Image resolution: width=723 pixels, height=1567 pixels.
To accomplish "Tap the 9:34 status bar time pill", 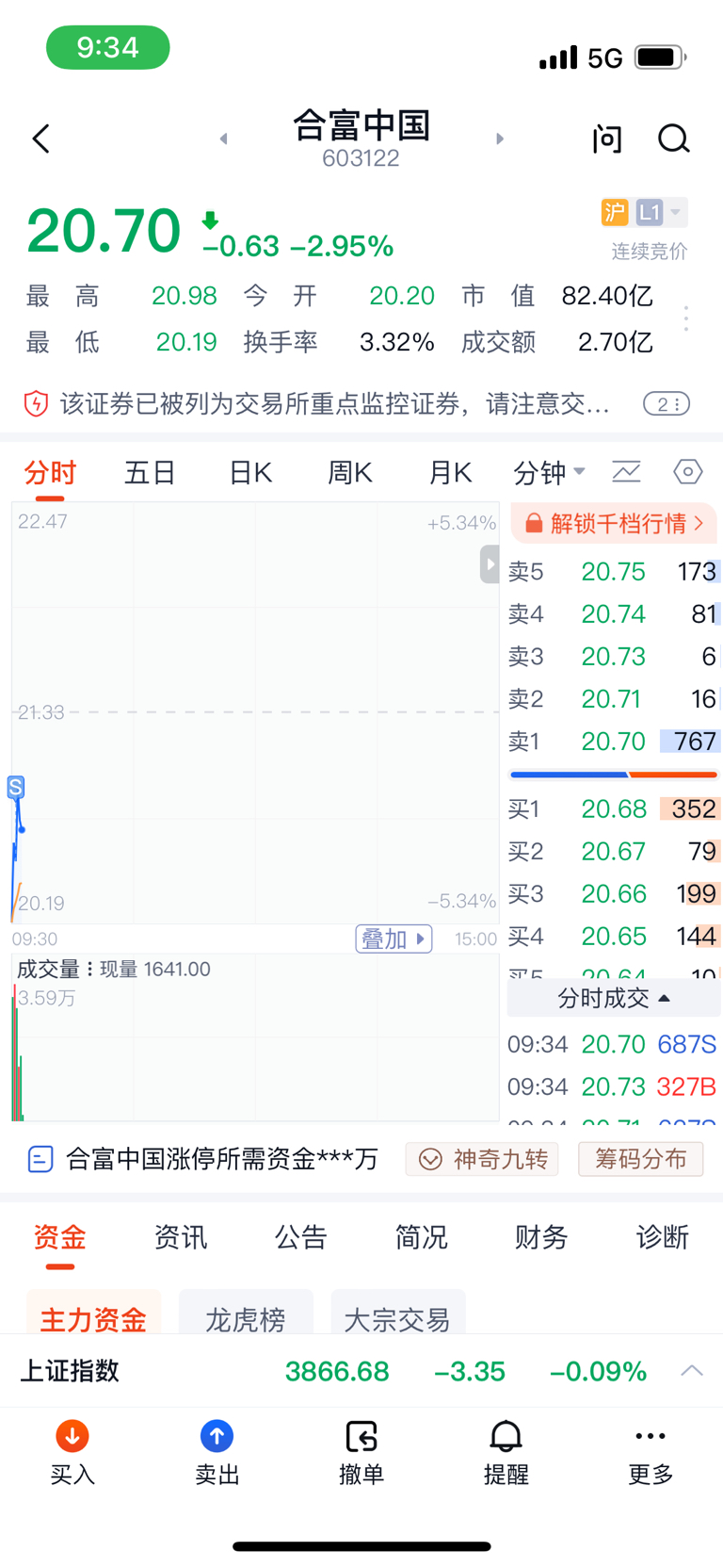I will [108, 47].
